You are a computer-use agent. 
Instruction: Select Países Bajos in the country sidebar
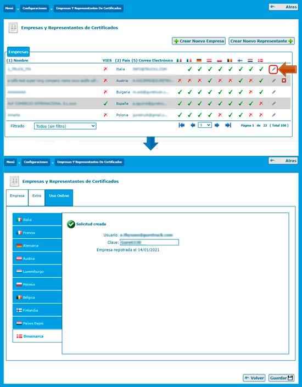click(x=37, y=323)
